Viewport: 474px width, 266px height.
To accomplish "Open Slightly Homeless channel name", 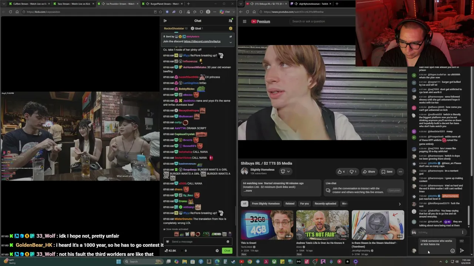I will [x=262, y=170].
